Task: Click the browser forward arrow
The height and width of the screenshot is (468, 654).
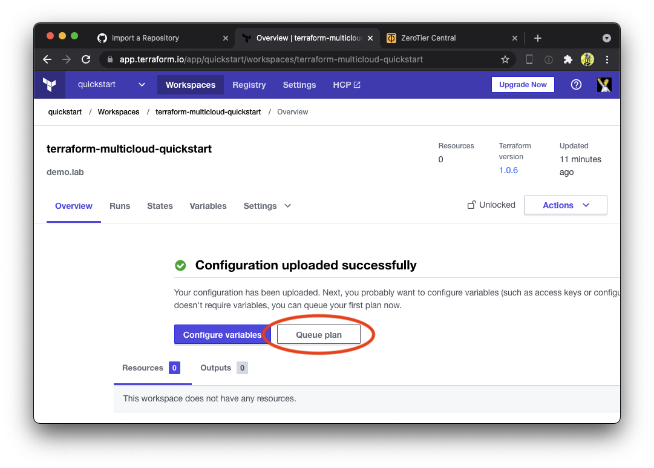Action: 67,60
